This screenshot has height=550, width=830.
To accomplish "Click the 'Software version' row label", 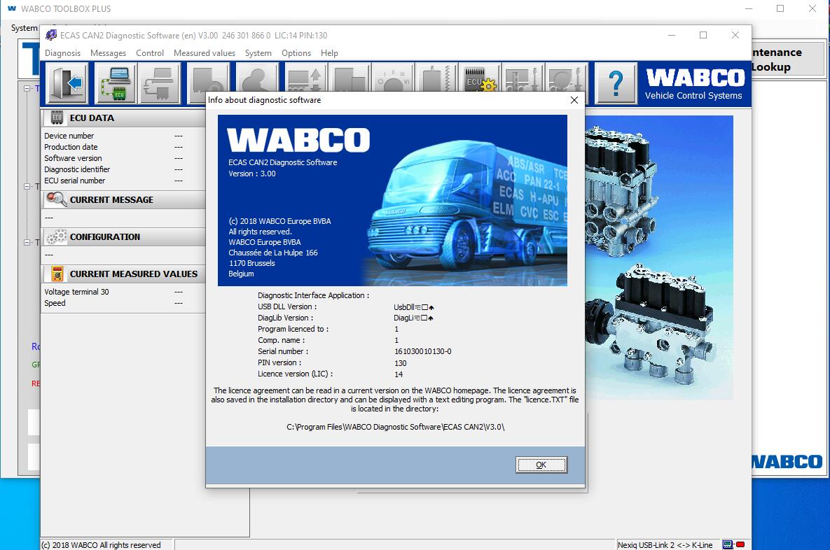I will point(73,158).
